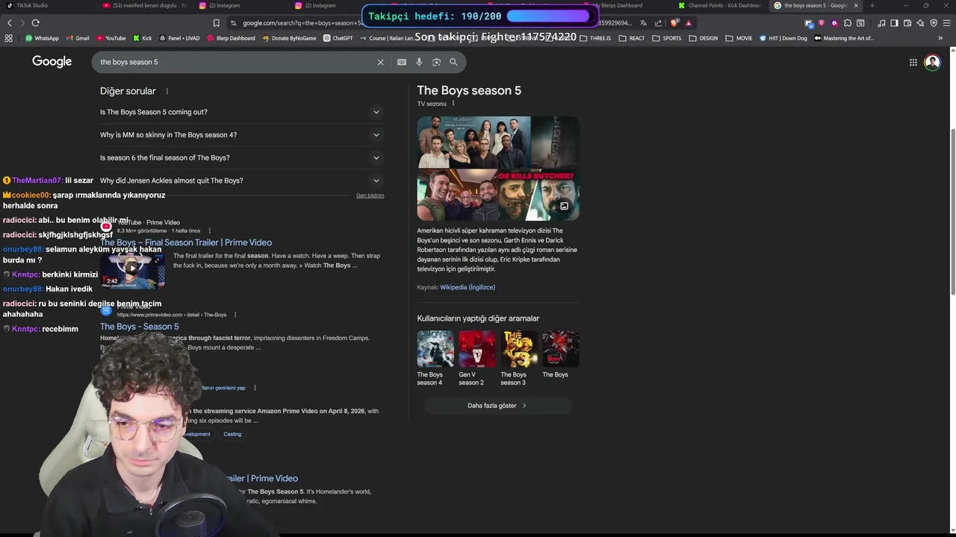Open the apps grid icon in bookmarks bar
This screenshot has height=537, width=956.
click(x=9, y=38)
